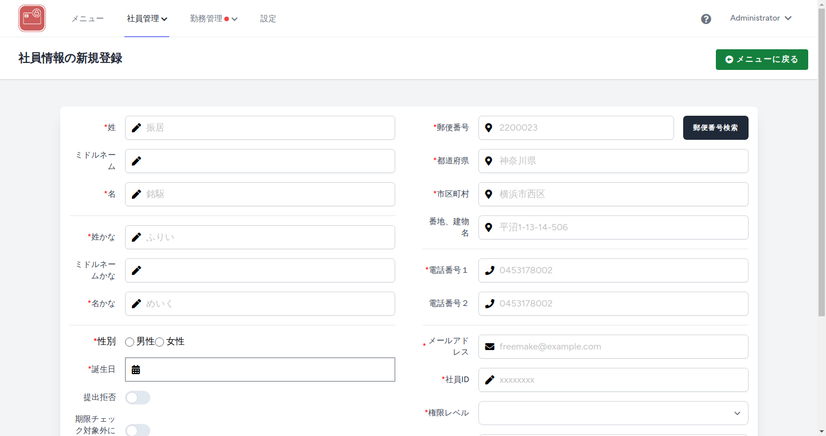Screen dimensions: 826x436
Task: Click the 社員ID input field
Action: pos(613,380)
